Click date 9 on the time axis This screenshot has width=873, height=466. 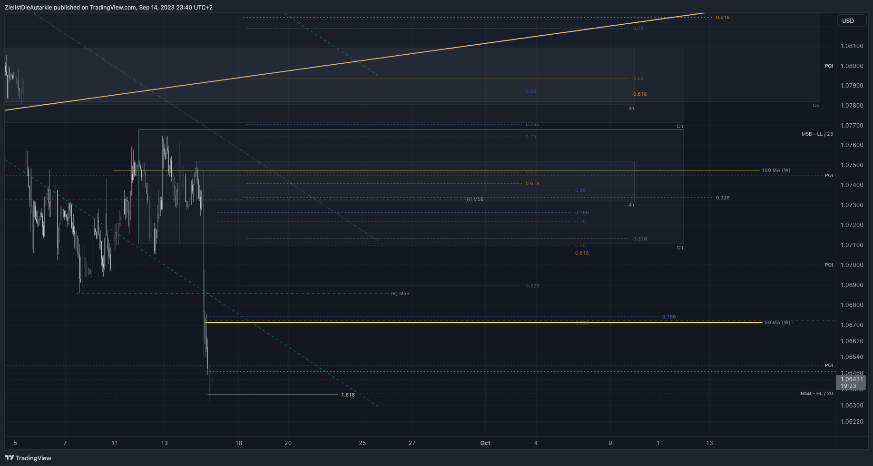[610, 443]
